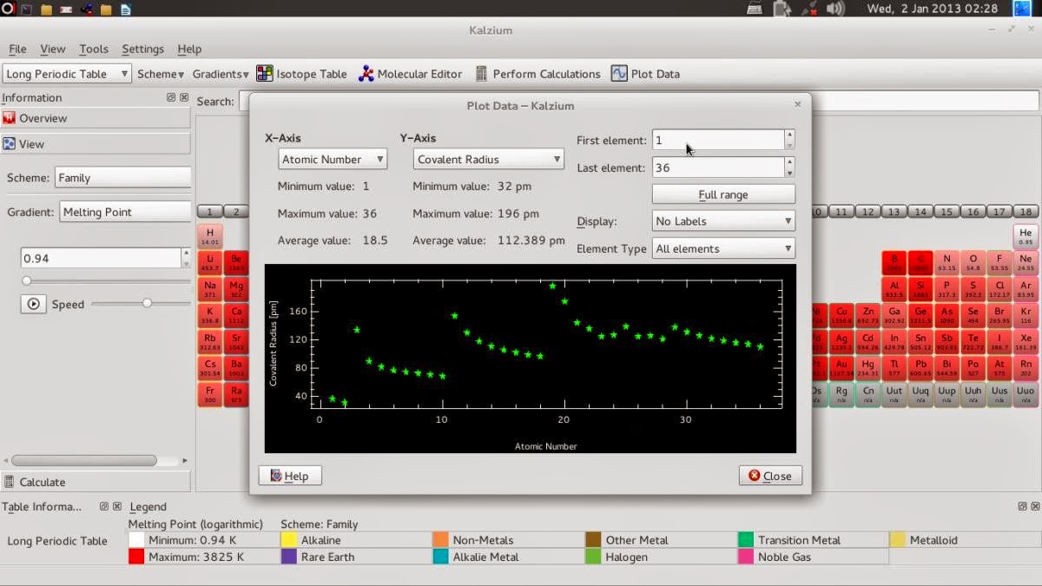Open the Isotope Table tool
Screen dimensions: 1042x586
[301, 74]
